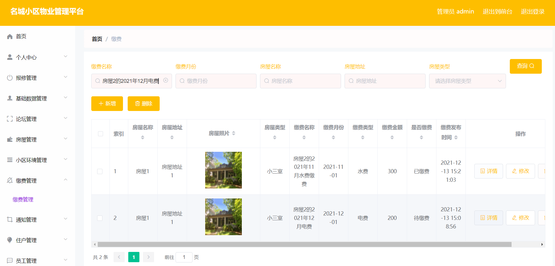555x266 pixels.
Task: Open 详情 for the 水费 row
Action: (489, 171)
